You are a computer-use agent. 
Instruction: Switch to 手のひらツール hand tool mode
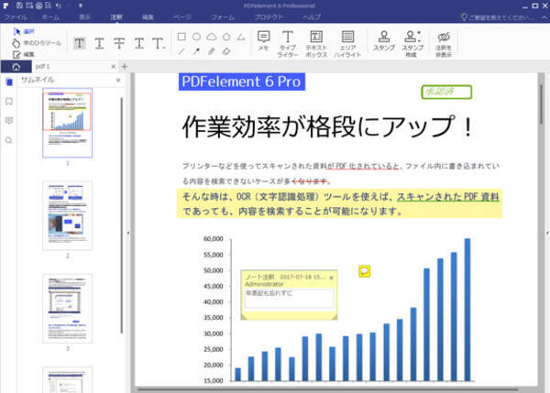(37, 42)
